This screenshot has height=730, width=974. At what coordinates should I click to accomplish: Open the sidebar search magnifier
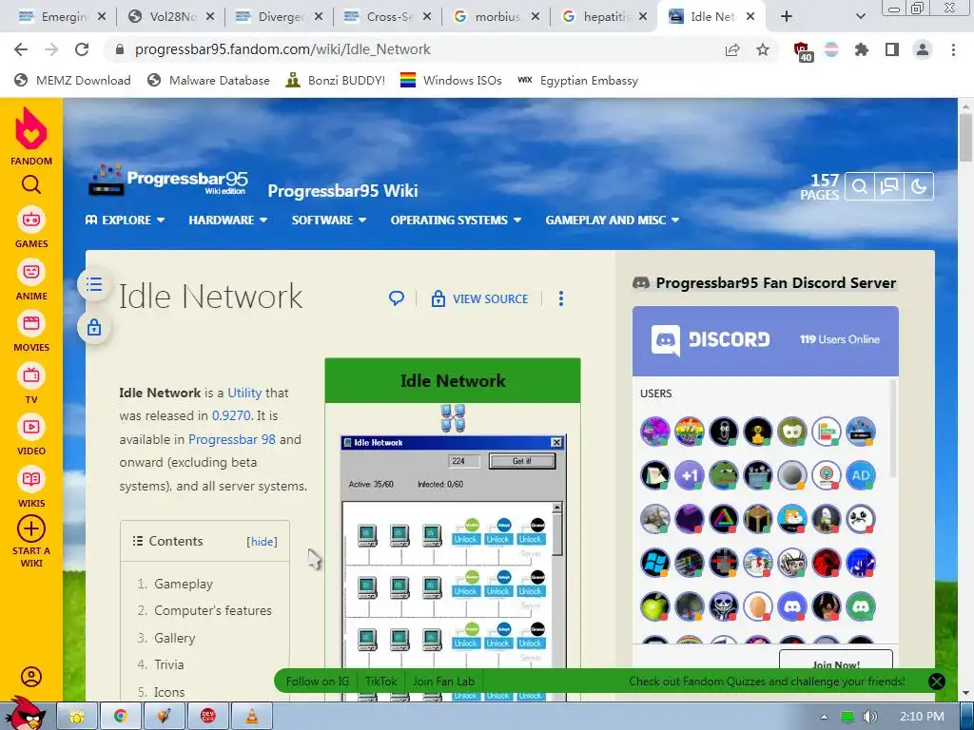[31, 184]
